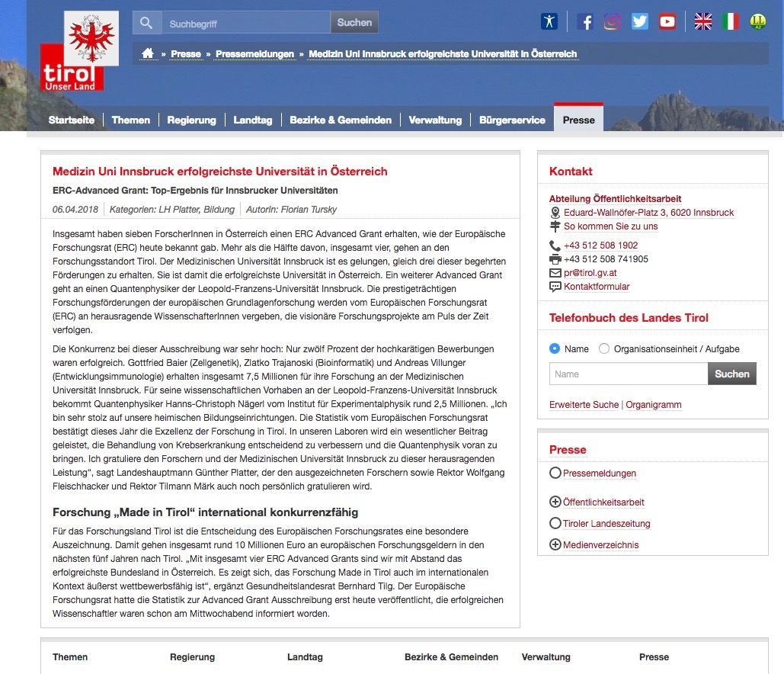Open So kommen Sie zu uns link
784x674 pixels.
coord(610,226)
